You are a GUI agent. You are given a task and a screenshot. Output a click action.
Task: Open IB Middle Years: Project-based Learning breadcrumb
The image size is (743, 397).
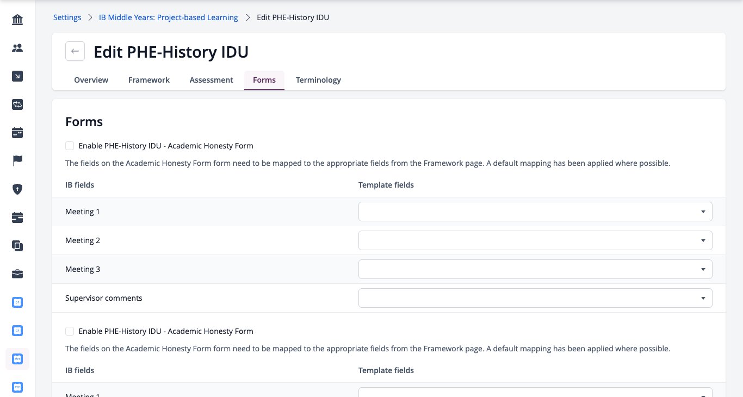click(169, 17)
